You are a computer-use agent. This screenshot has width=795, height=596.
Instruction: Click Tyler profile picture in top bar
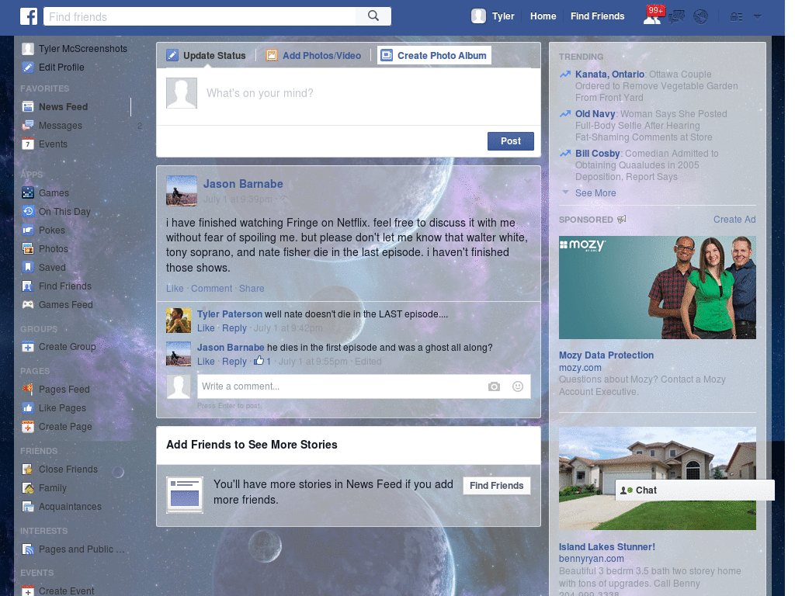click(478, 16)
